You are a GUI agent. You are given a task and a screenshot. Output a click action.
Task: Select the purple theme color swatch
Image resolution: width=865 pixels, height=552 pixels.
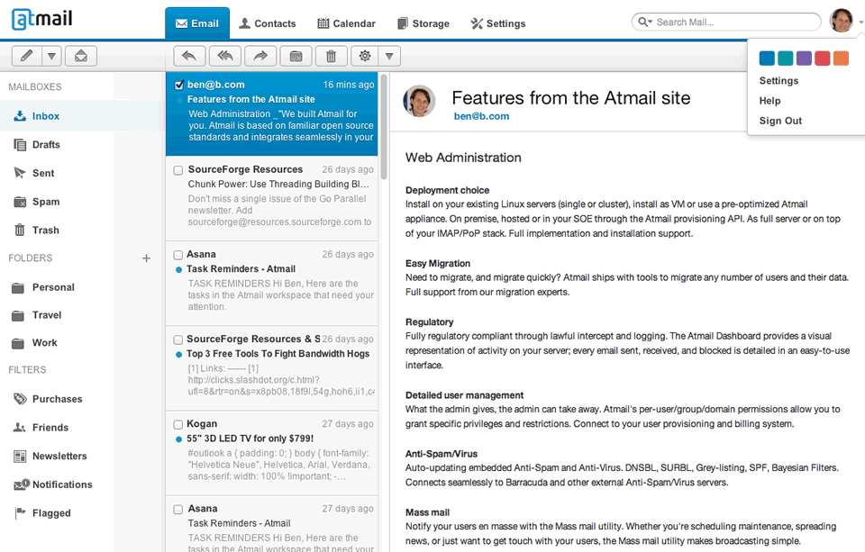804,58
